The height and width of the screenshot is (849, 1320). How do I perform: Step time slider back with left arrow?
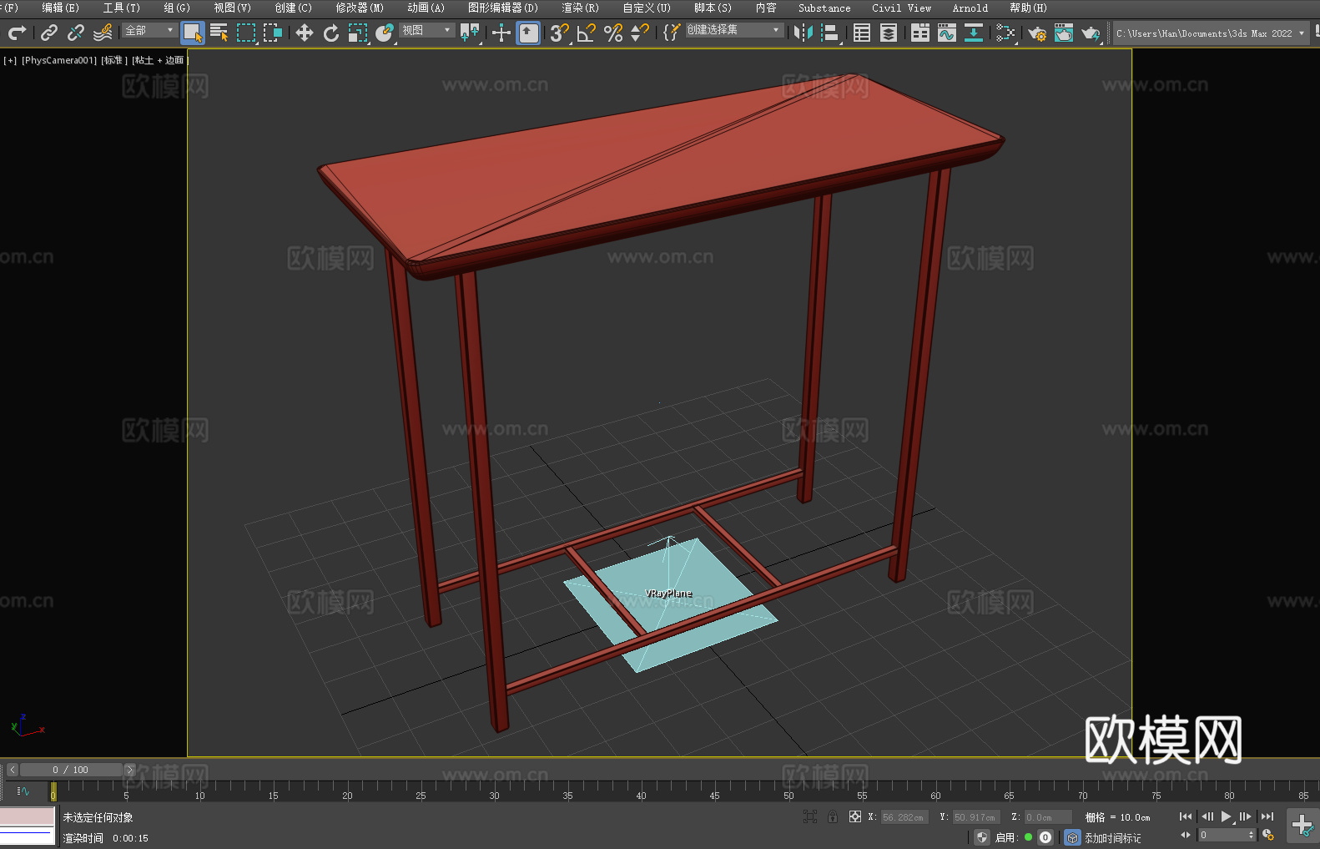click(x=13, y=770)
